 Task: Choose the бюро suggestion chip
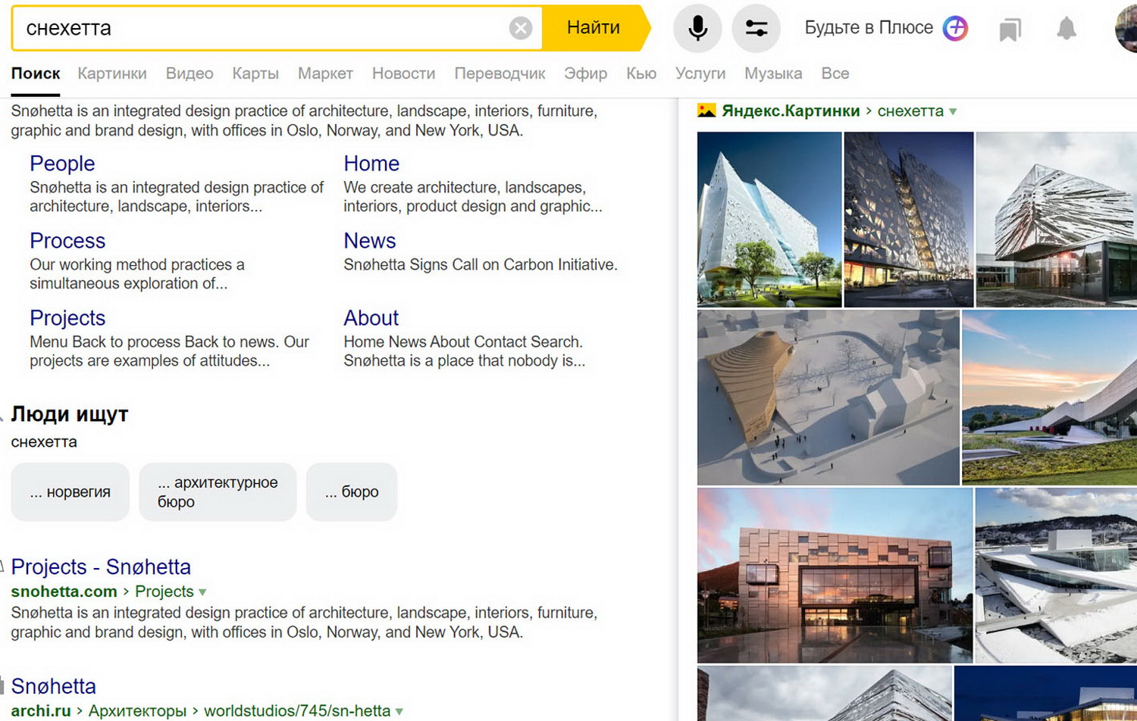352,492
